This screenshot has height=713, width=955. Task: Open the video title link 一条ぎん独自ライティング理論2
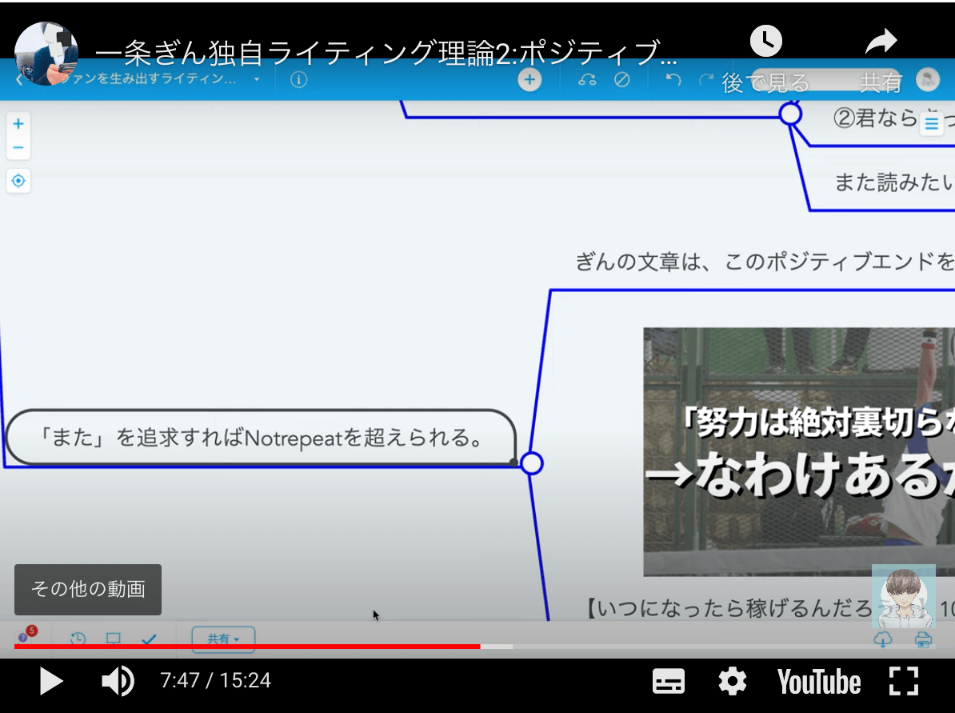386,53
